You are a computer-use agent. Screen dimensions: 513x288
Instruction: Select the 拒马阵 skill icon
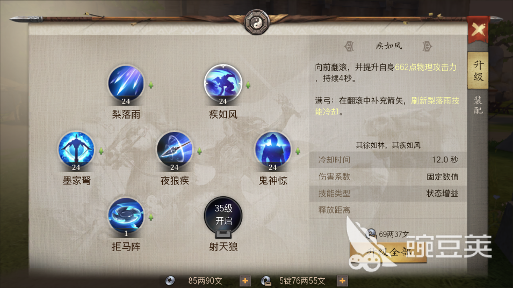click(126, 216)
